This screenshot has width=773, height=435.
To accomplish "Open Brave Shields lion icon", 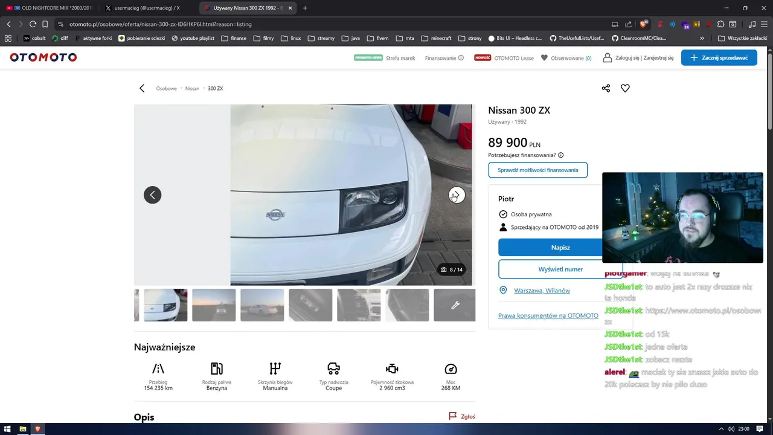I will point(644,24).
